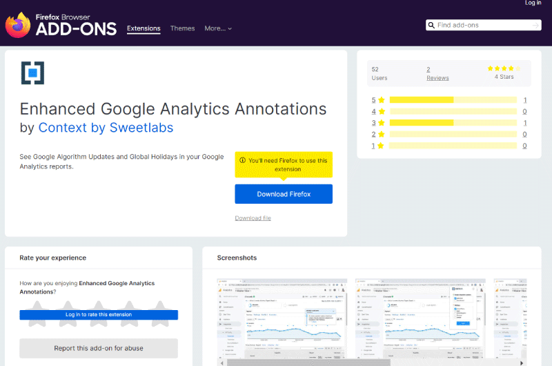Click the 5 star rating row label
Image resolution: width=552 pixels, height=366 pixels.
pyautogui.click(x=378, y=100)
